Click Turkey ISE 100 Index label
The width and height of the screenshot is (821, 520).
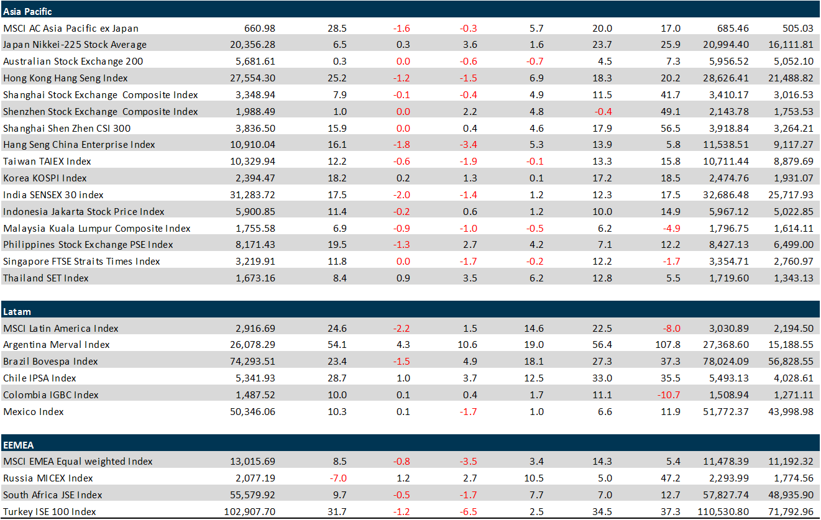(x=50, y=512)
